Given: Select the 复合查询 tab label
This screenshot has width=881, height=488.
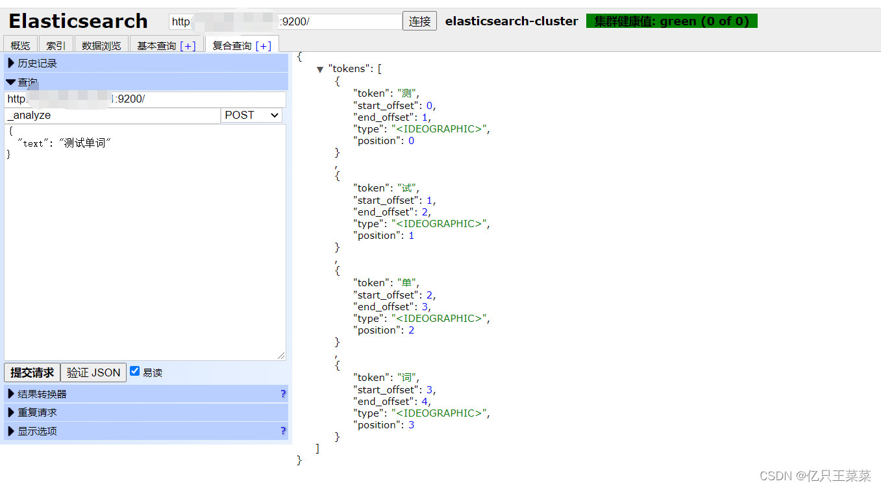Looking at the screenshot, I should pyautogui.click(x=232, y=45).
